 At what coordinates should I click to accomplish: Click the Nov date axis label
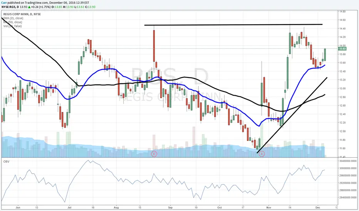(268, 208)
